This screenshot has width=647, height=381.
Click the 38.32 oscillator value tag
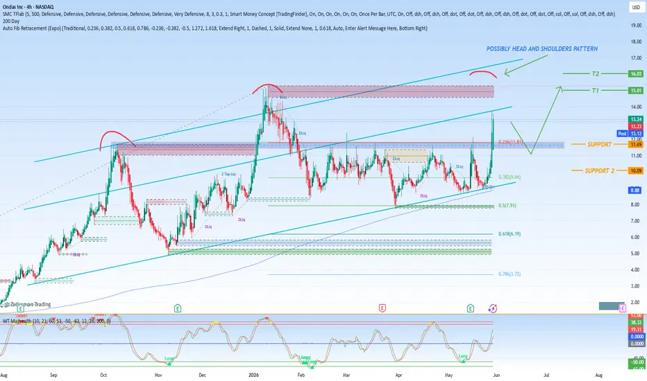coord(636,323)
